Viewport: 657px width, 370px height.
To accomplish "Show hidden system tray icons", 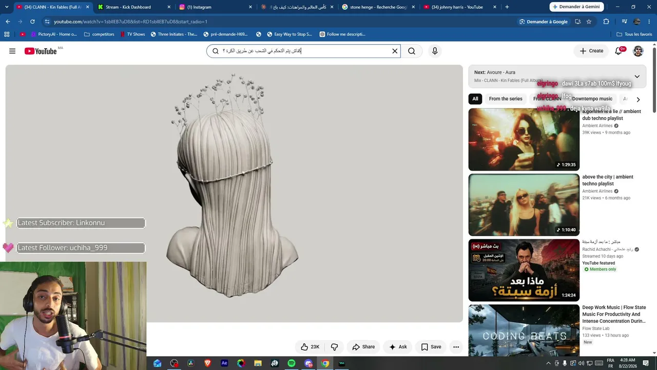I will [548, 363].
